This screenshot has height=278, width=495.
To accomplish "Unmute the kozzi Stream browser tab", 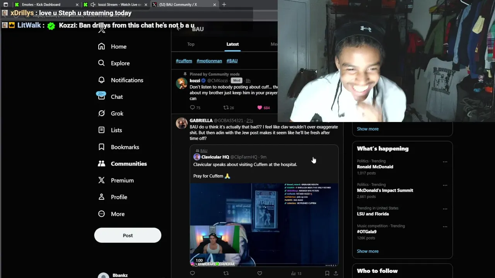I will (x=93, y=5).
